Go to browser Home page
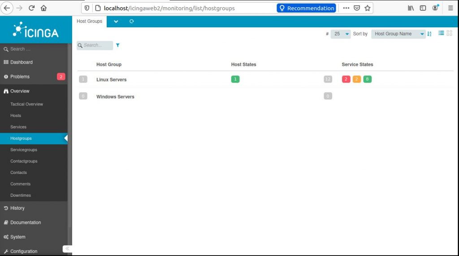 point(43,8)
